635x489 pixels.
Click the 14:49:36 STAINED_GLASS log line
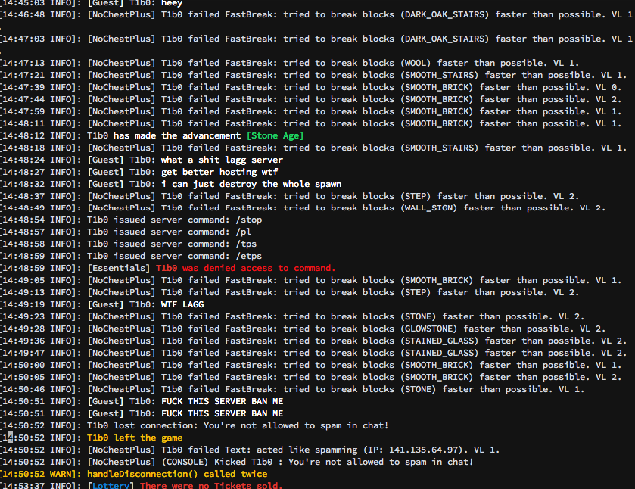tap(314, 341)
